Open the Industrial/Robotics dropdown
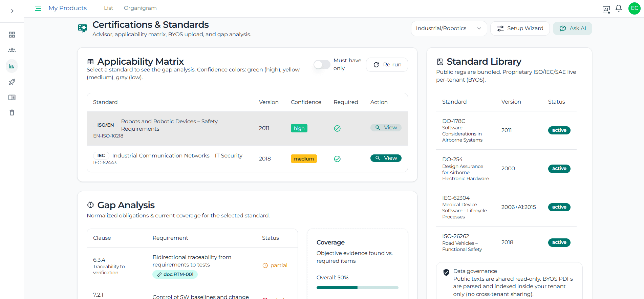The image size is (644, 299). (449, 28)
